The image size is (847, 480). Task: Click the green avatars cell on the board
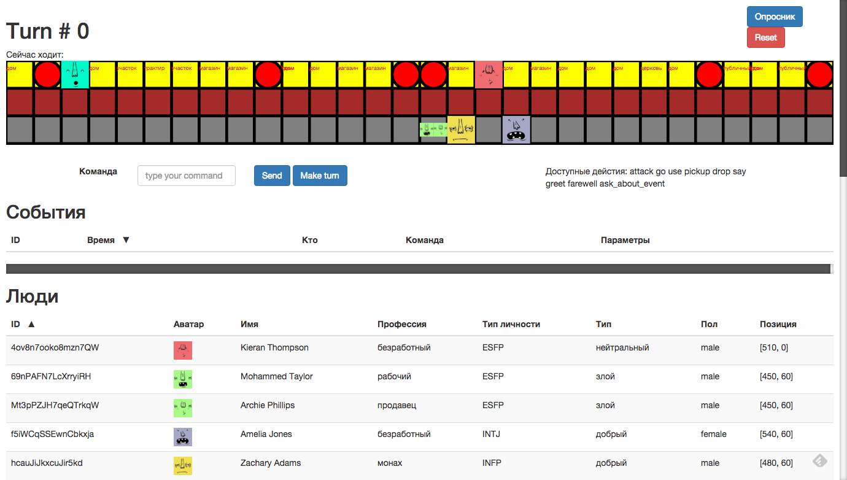point(433,130)
